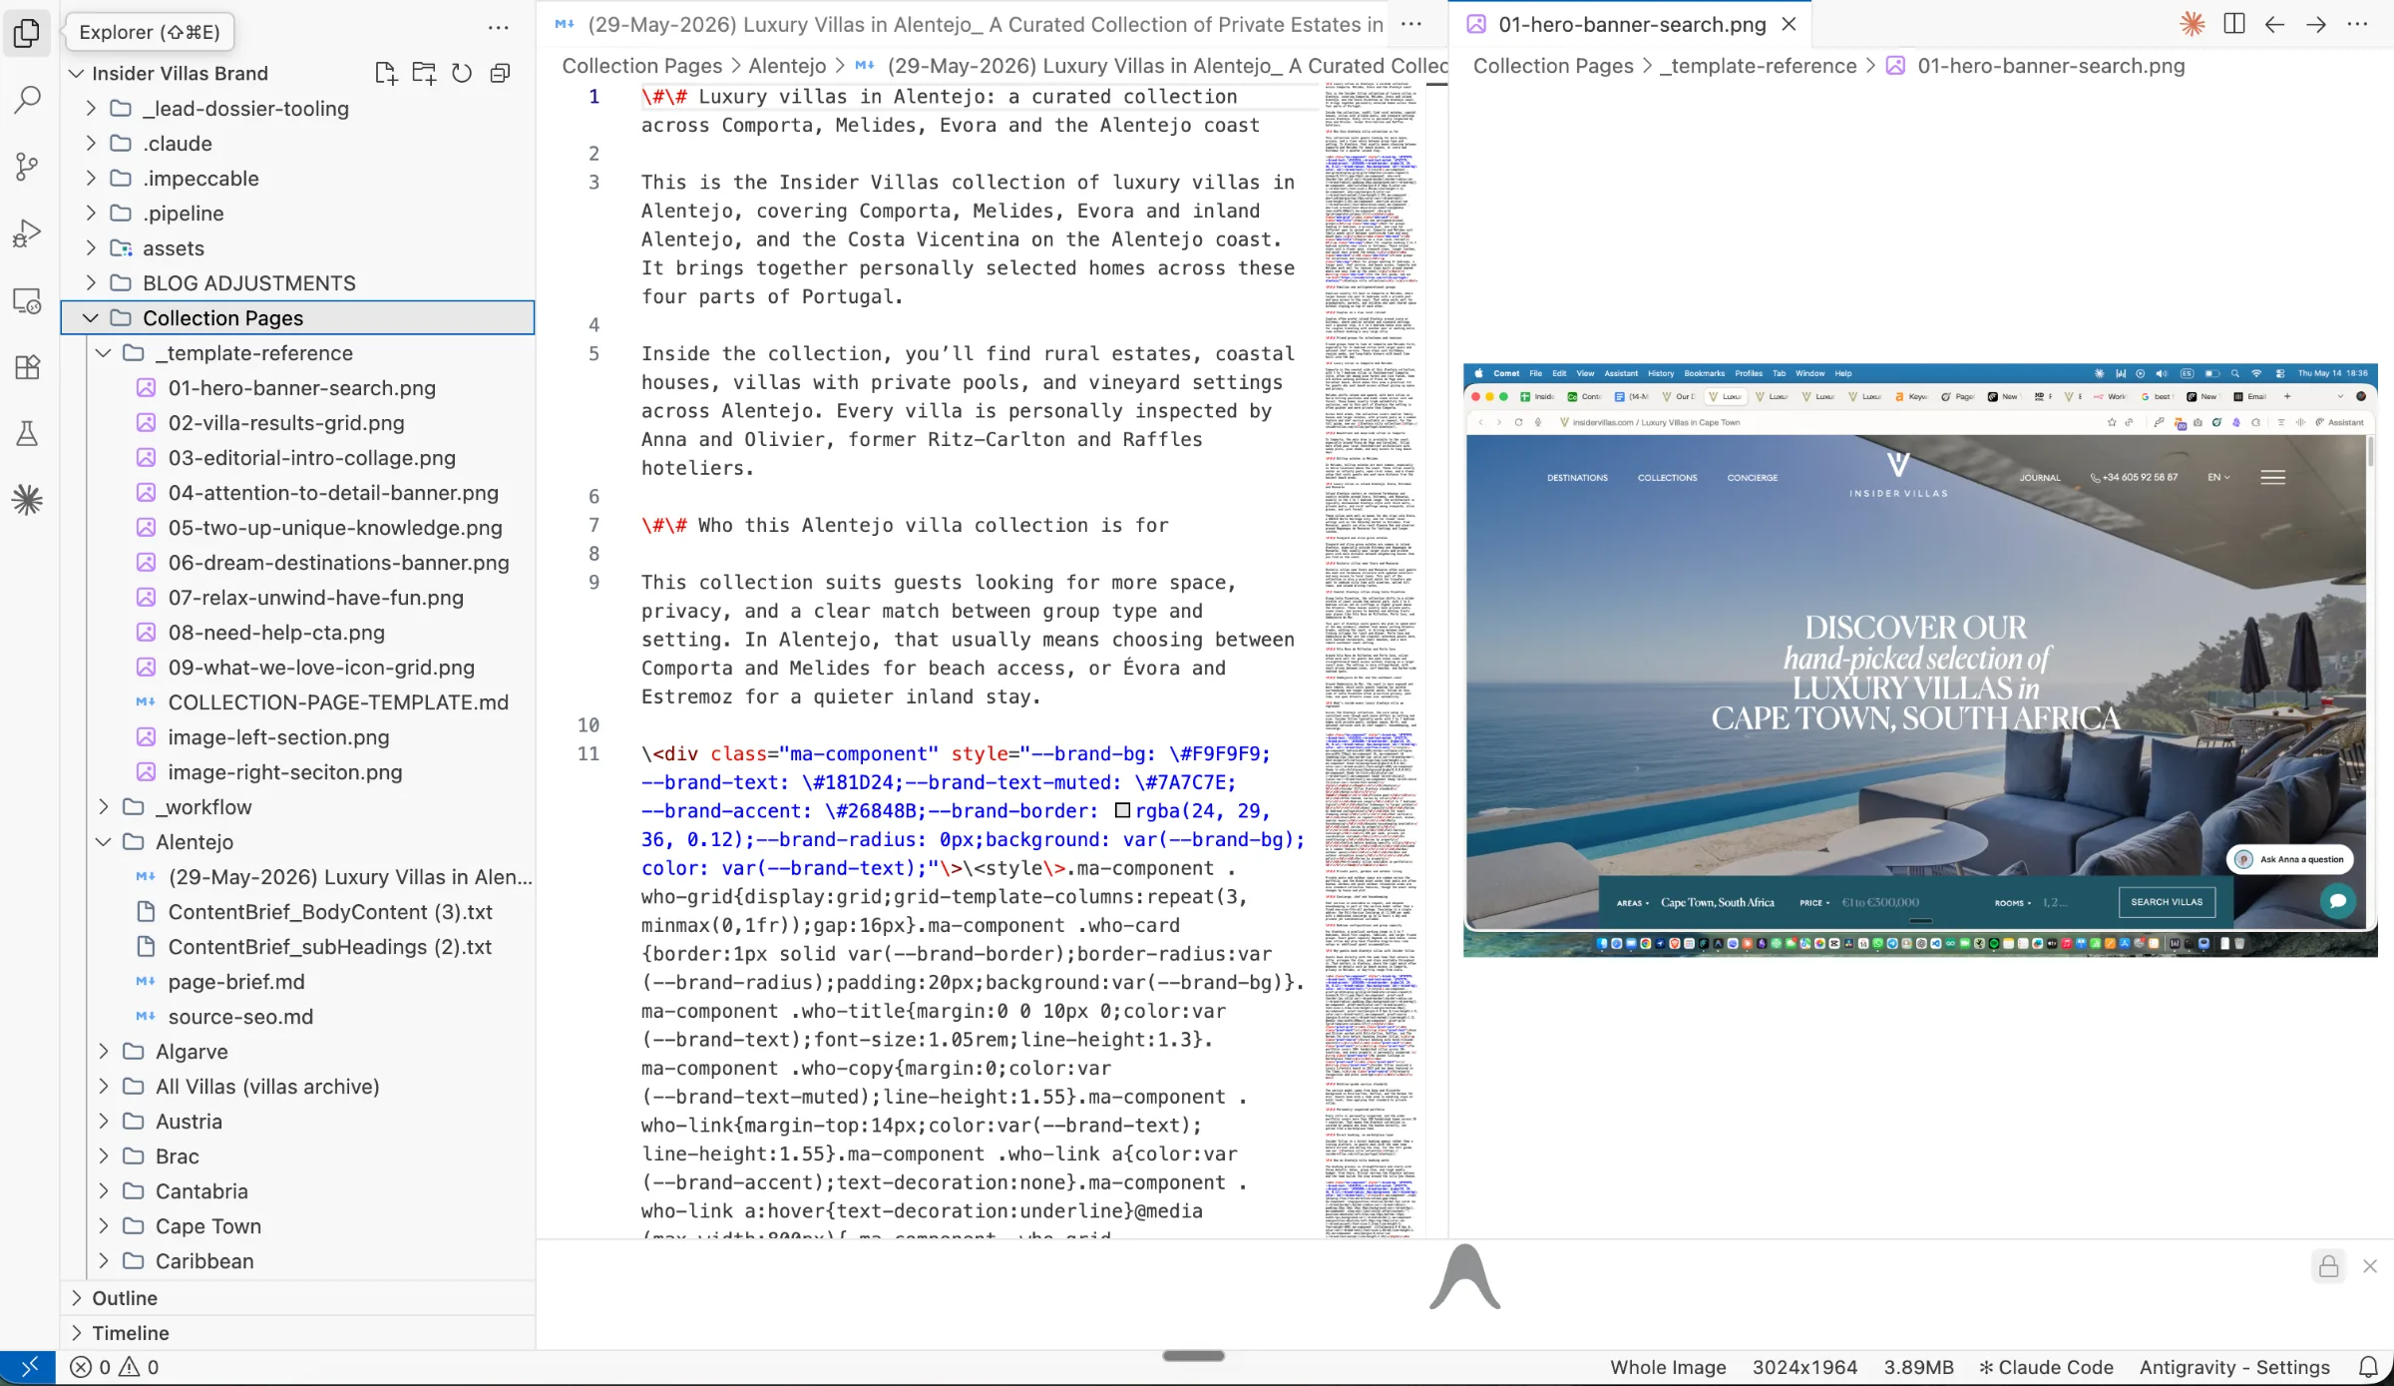Expand the Timeline section
This screenshot has height=1386, width=2394.
tap(297, 1332)
